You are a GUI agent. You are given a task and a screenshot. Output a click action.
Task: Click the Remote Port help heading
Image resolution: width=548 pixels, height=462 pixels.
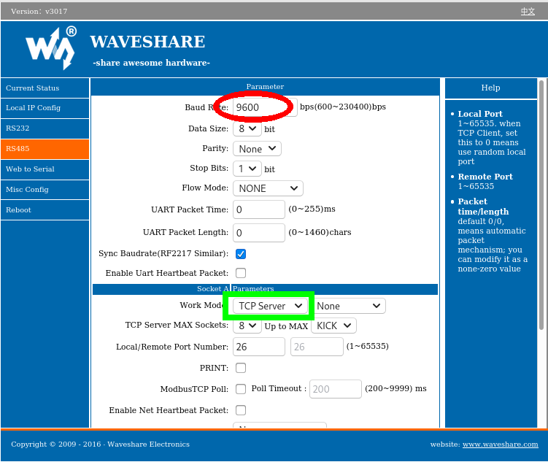click(485, 177)
